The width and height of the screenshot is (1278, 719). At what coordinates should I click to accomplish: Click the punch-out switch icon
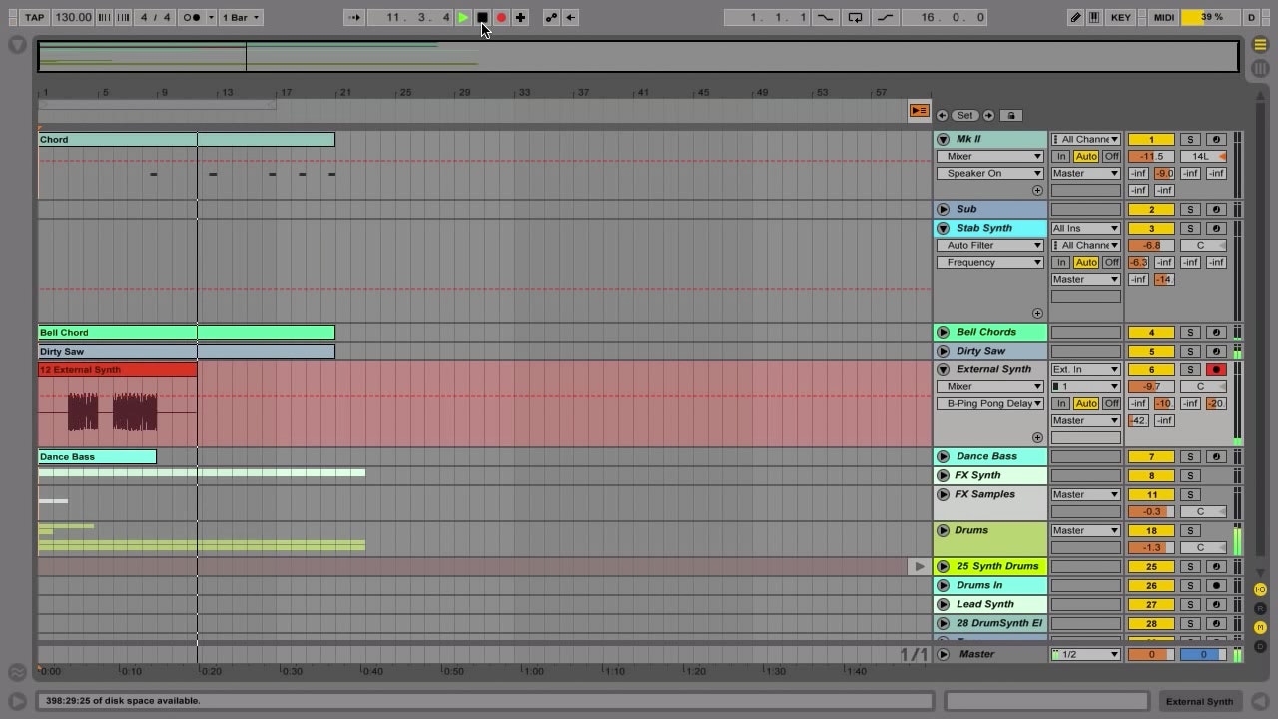point(883,17)
